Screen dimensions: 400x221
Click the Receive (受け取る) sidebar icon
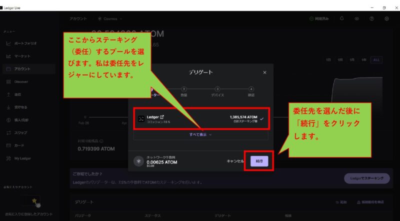[x=9, y=107]
